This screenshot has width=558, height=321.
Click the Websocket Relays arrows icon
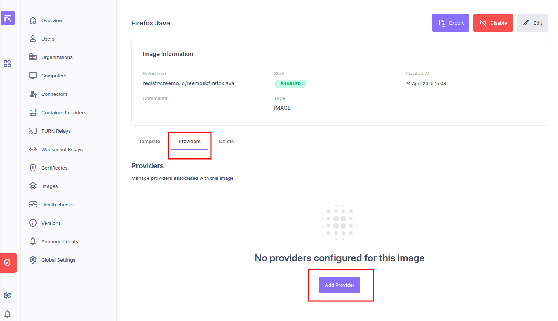[33, 149]
